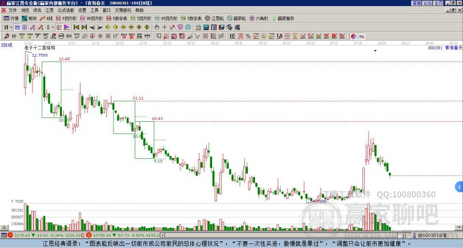Switch to K线 view in the toolbar
The height and width of the screenshot is (248, 463).
(x=46, y=18)
